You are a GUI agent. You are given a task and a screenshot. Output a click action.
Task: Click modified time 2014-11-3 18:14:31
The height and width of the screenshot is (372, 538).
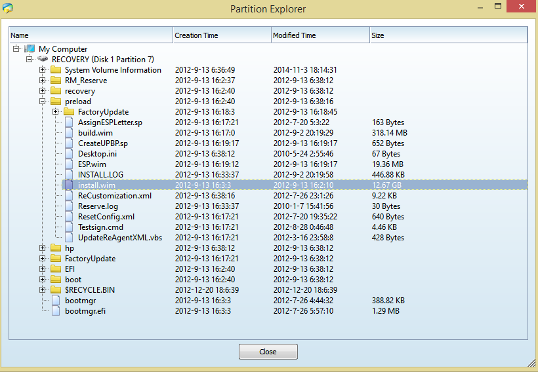[305, 70]
